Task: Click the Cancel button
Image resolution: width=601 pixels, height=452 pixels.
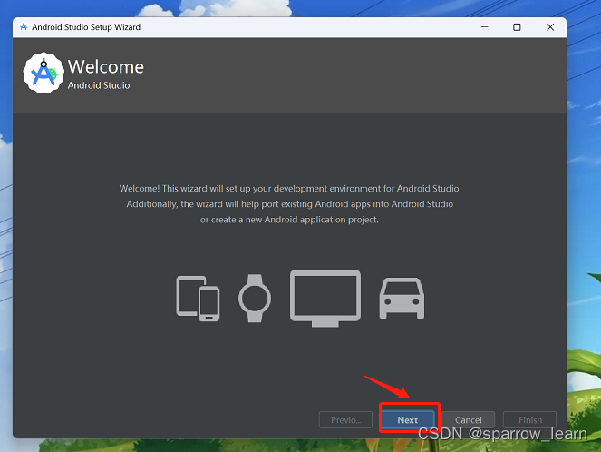Action: (x=468, y=419)
